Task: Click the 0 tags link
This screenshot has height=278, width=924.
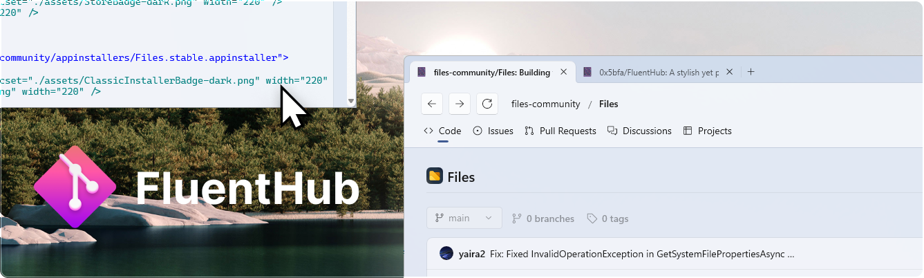Action: tap(607, 219)
